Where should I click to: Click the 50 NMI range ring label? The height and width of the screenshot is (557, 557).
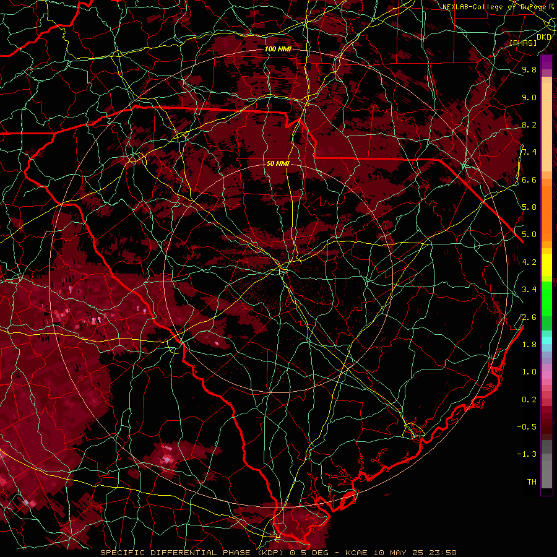tap(278, 163)
